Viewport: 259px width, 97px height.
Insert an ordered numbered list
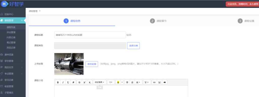[x=132, y=82]
